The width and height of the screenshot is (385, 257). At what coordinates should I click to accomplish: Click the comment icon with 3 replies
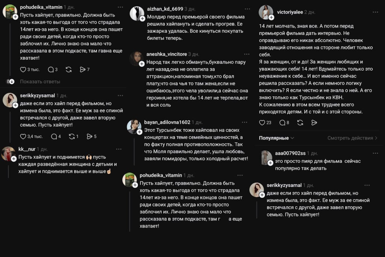[51, 70]
